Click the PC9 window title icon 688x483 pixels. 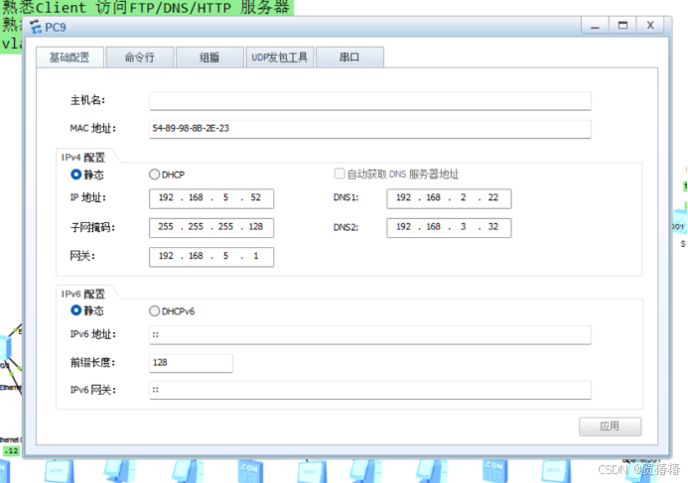[37, 27]
